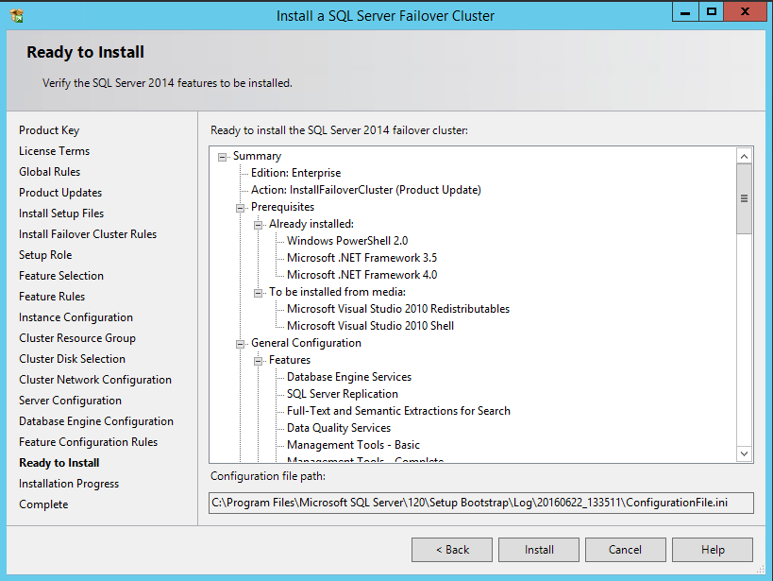Click the Configuration file path field
The height and width of the screenshot is (581, 773).
(x=480, y=503)
